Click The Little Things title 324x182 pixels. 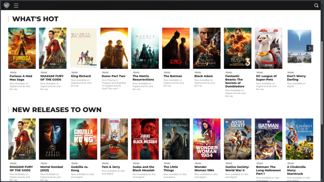(171, 169)
